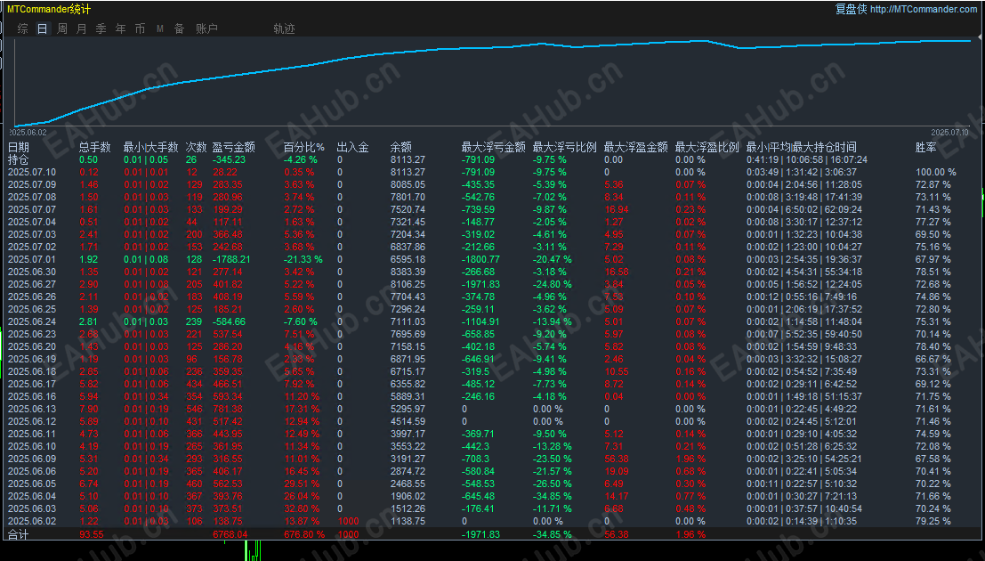Screen dimensions: 985x561
Task: Click the 日期 column header
Action: (18, 147)
